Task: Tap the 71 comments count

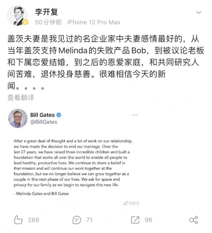Action: 89,220
